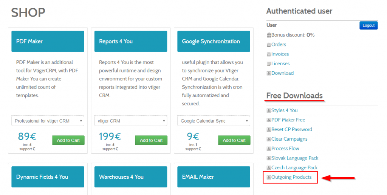Click the Google Synchronization description paragraph
387x195 pixels.
(x=212, y=83)
